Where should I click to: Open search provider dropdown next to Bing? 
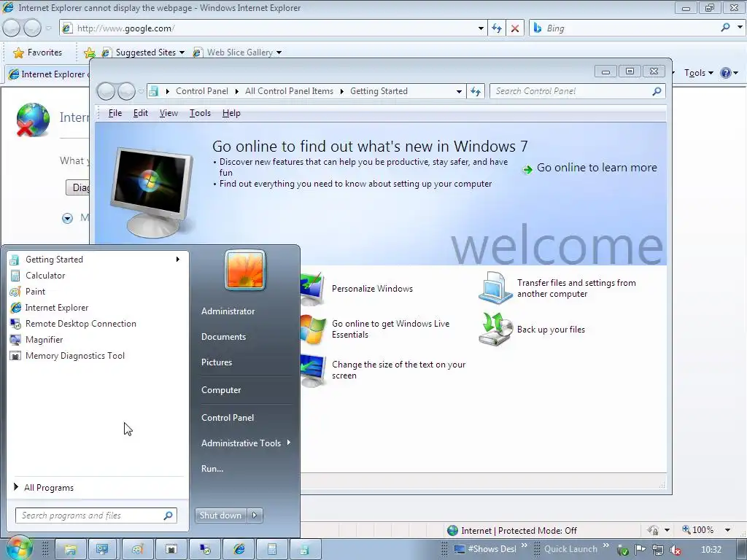point(740,28)
